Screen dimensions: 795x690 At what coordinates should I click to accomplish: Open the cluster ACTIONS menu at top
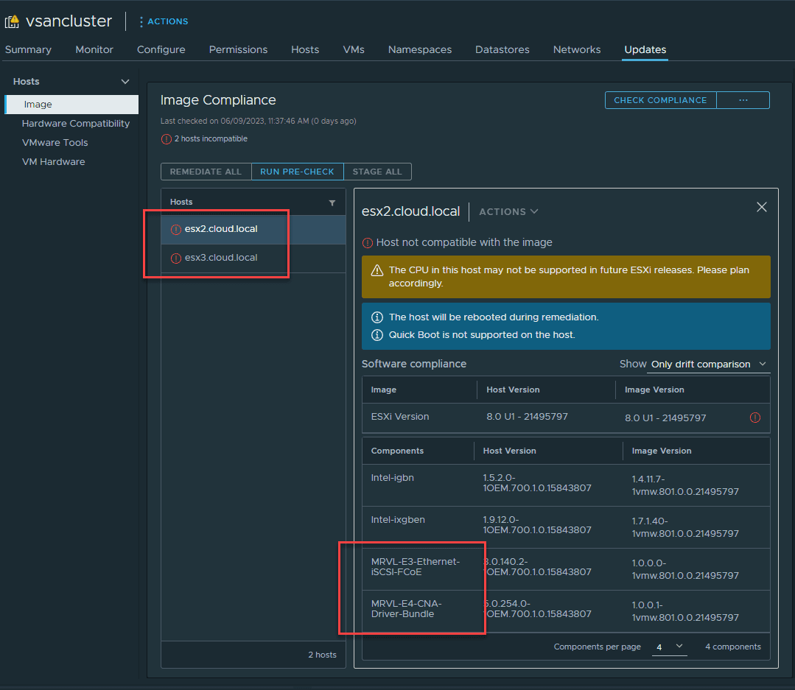click(x=163, y=21)
